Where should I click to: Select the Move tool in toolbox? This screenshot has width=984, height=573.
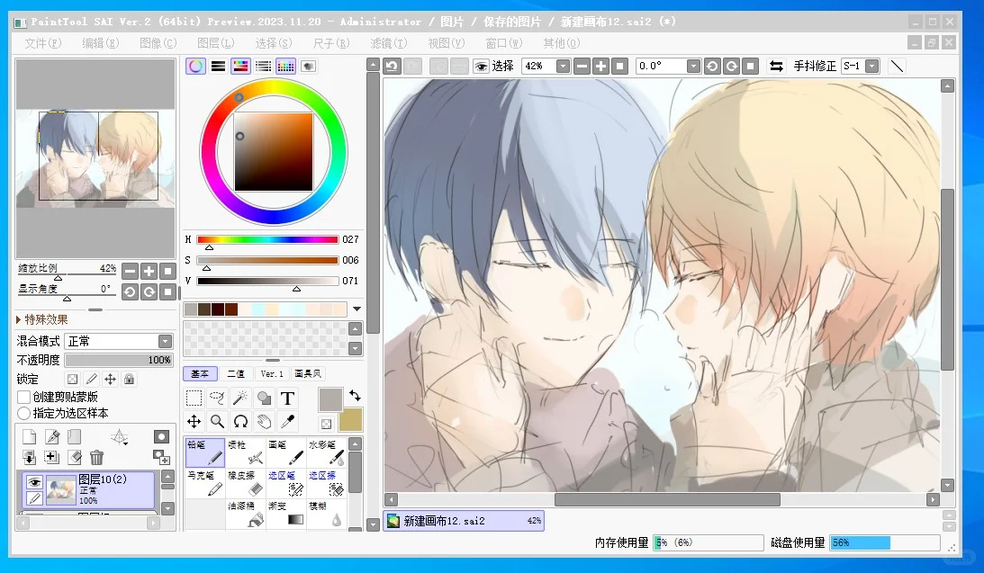point(194,421)
